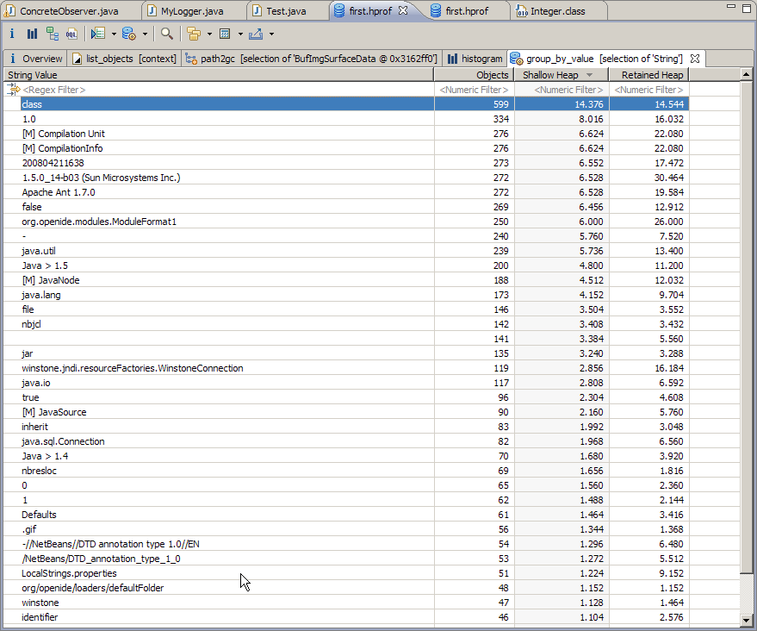
Task: Select the '[M] JavaNode' row
Action: [346, 280]
